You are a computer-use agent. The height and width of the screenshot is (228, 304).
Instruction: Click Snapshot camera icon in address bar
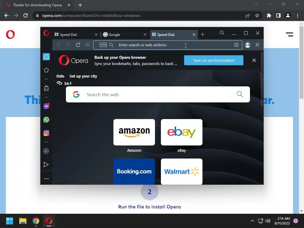coord(236,45)
